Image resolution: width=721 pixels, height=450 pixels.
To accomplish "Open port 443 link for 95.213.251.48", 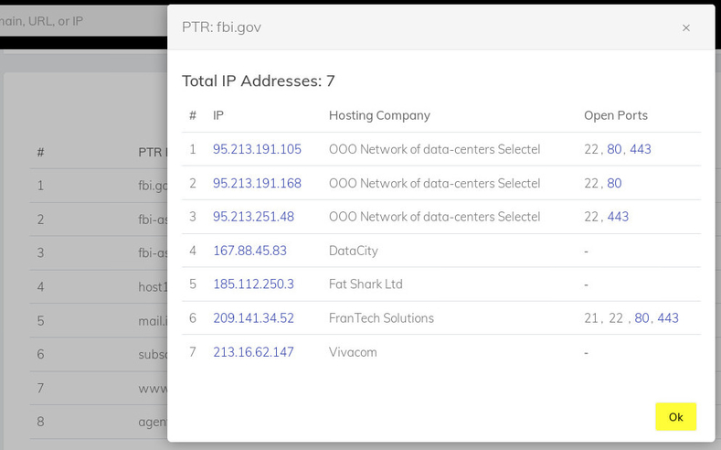I will [618, 217].
